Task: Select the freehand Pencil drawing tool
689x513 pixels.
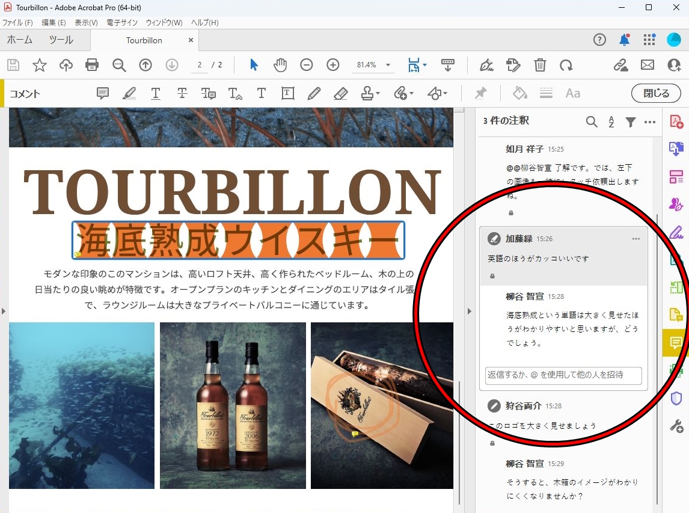Action: pos(313,93)
